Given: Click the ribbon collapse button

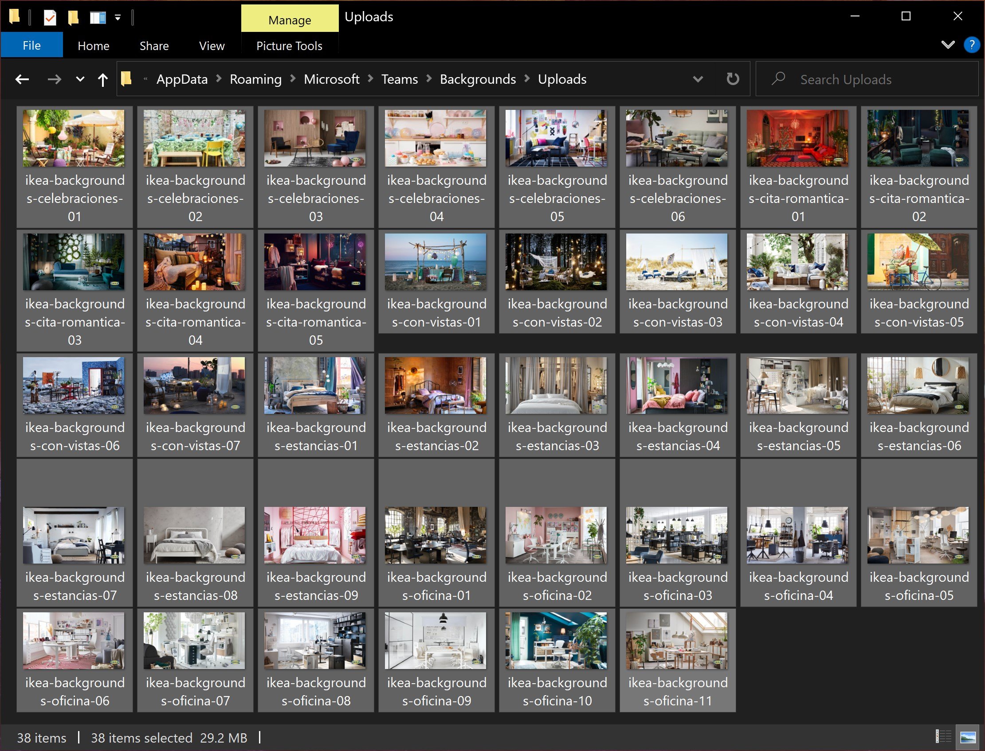Looking at the screenshot, I should point(948,45).
